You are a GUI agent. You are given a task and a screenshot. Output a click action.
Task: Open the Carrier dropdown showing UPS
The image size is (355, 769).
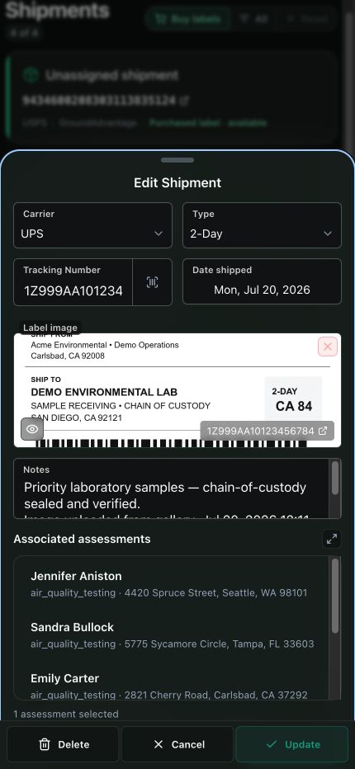click(x=92, y=225)
